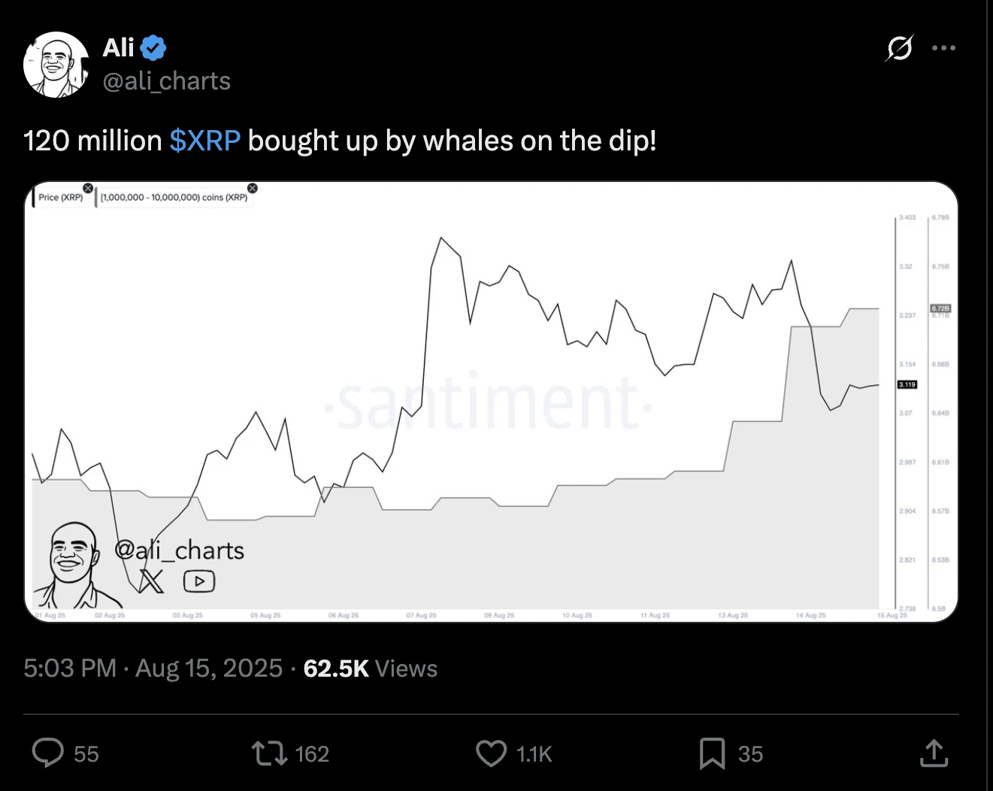Screen dimensions: 993x791
Task: Repost this tweet via retweet icon
Action: click(269, 753)
